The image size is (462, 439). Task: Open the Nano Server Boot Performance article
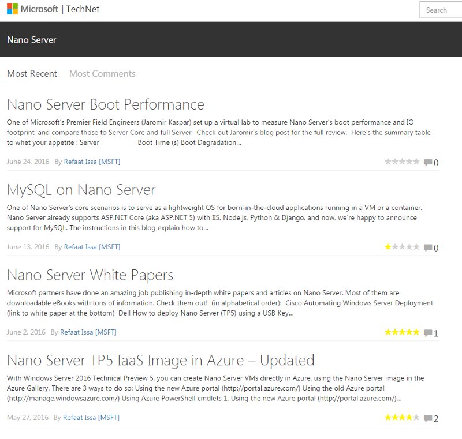[x=106, y=104]
